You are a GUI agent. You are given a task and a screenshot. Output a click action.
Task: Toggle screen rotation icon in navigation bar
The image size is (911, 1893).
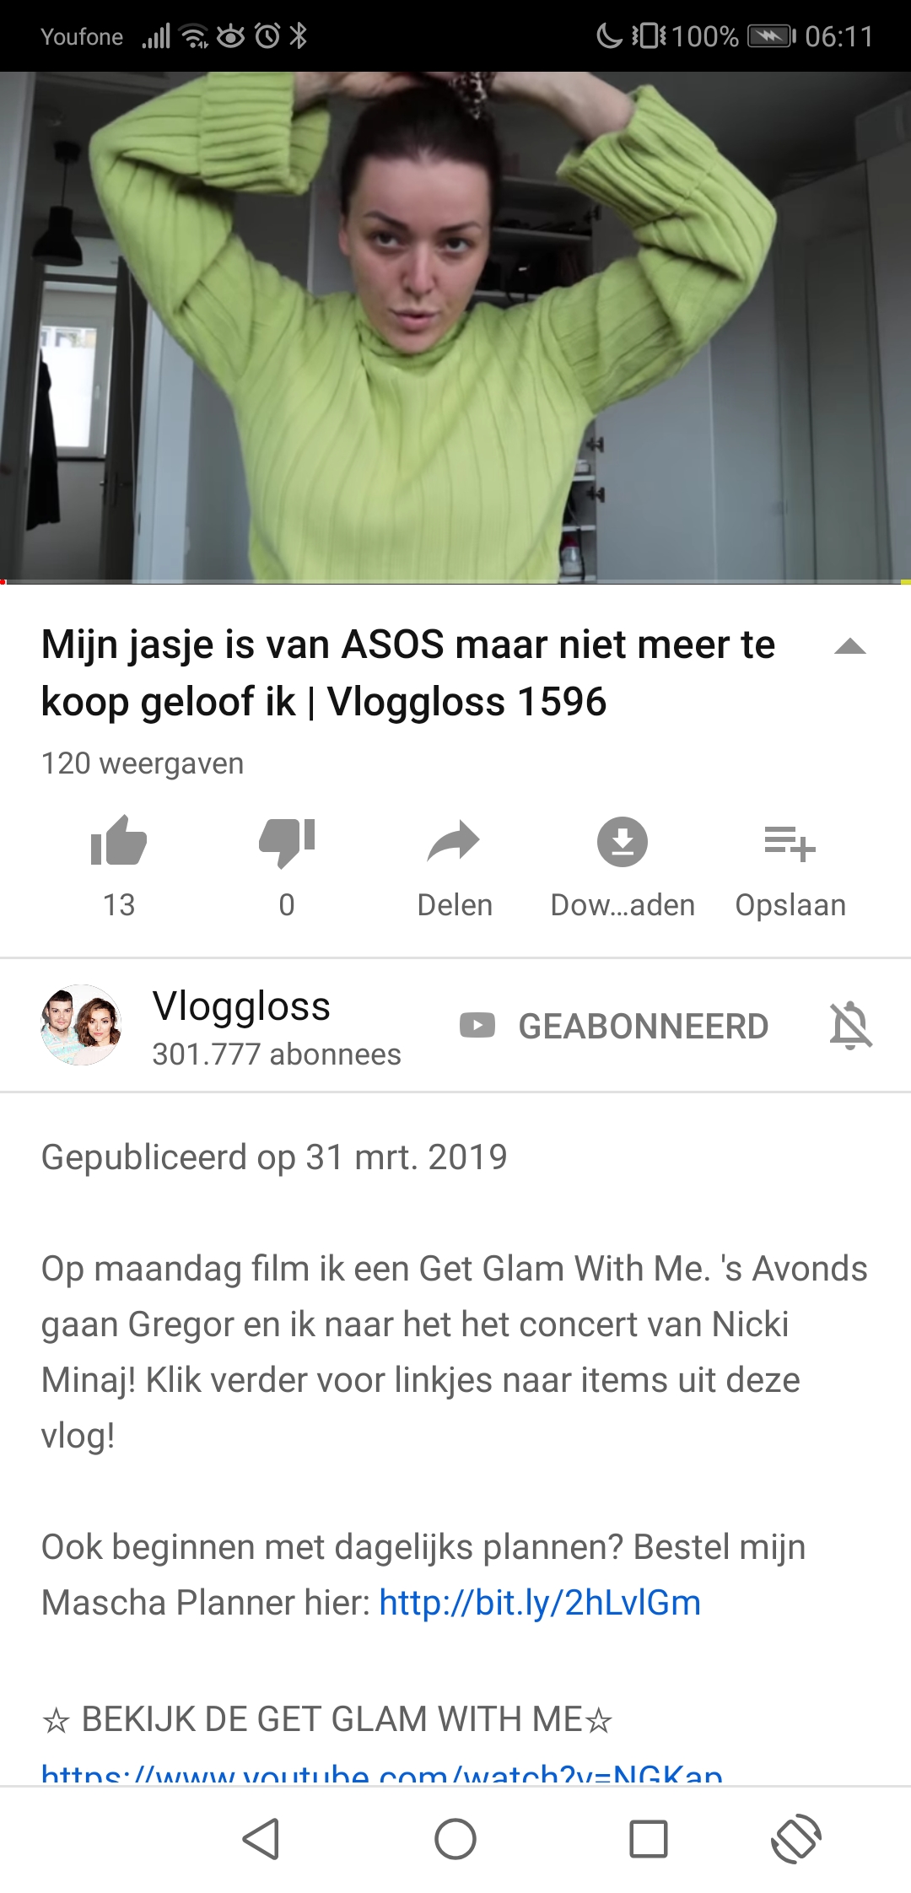point(796,1839)
